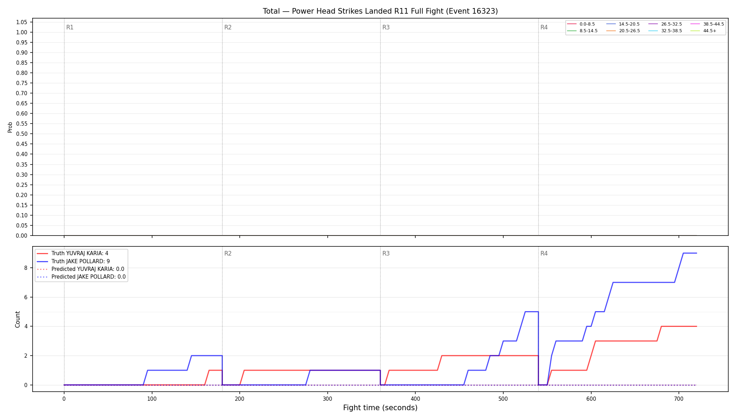Click the 0.75 tick on the Prob axis

coord(21,83)
